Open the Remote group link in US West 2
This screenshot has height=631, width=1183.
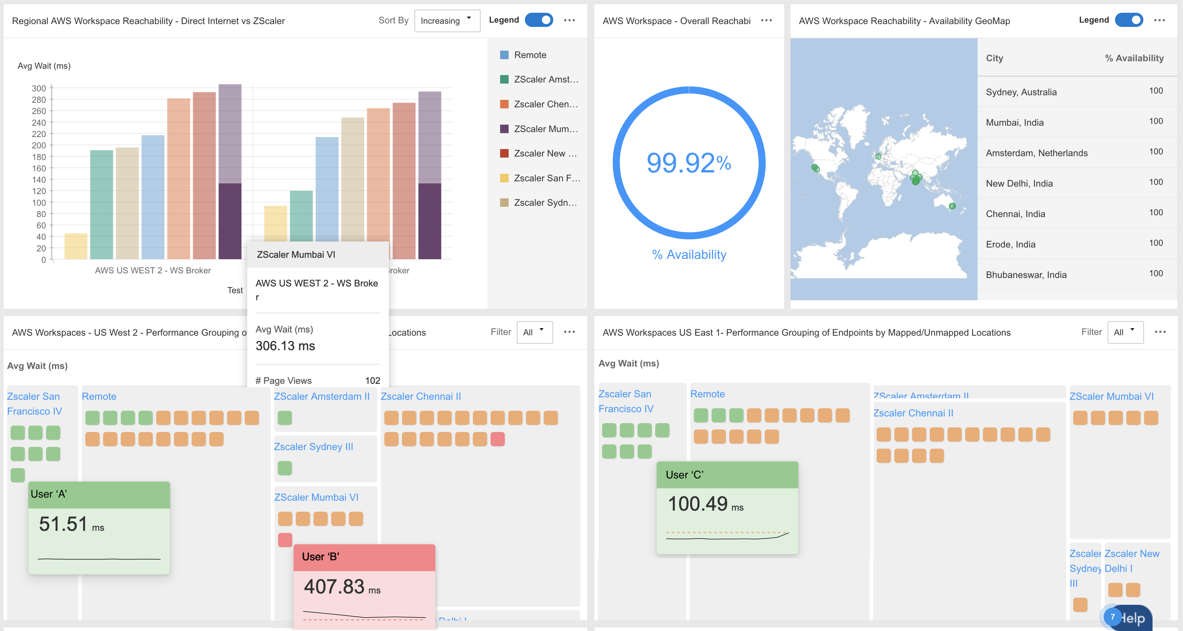pos(99,396)
